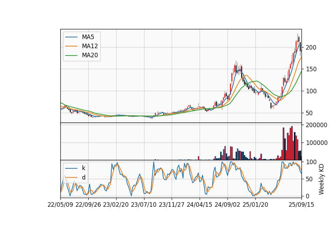This screenshot has height=241, width=335.
Task: Click the MA20 legend label
Action: coord(90,55)
